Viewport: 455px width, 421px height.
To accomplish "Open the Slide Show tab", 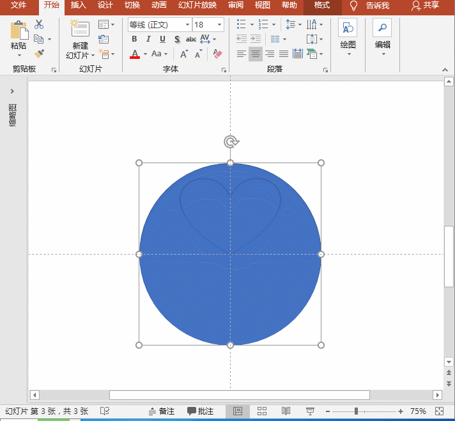I will (197, 5).
